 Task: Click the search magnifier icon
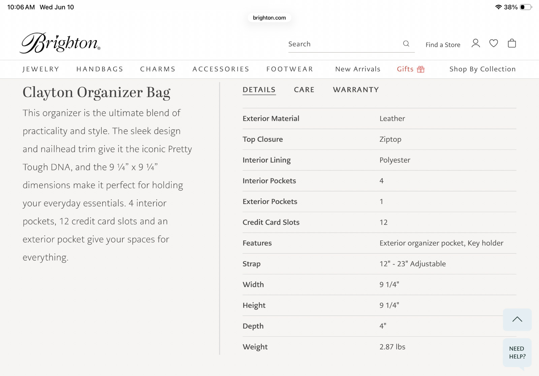tap(406, 44)
